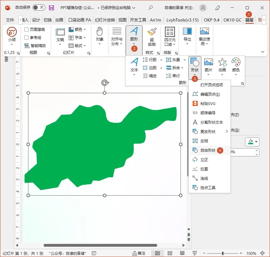Switch to the 开发工具 developer tab
Screen dimensions: 270x257
(x=138, y=20)
